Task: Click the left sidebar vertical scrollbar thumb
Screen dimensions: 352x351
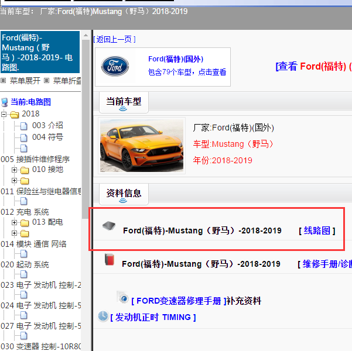Action: [86, 129]
